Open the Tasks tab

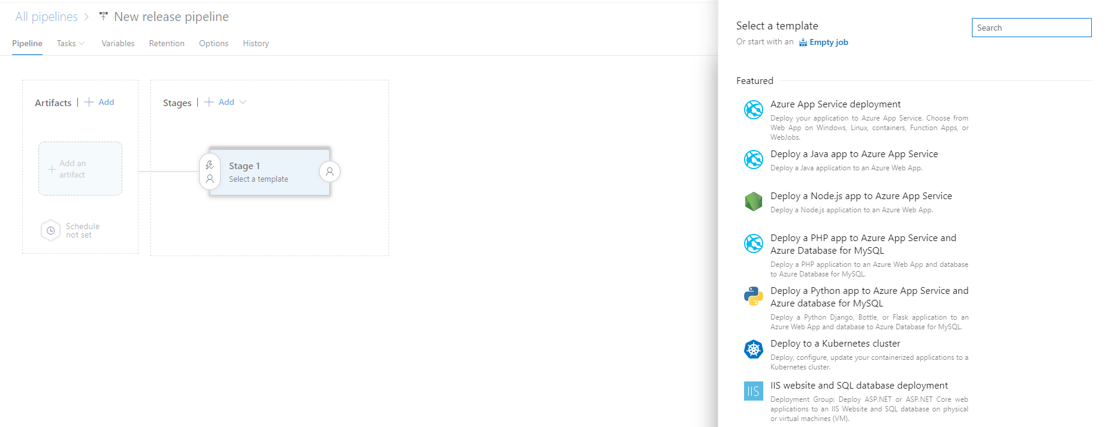click(x=66, y=43)
